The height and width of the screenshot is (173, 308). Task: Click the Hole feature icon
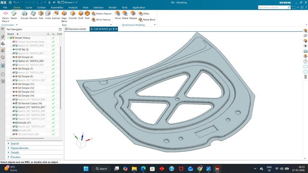coord(41,13)
